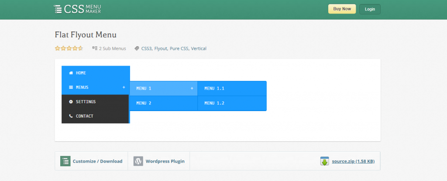Select MENU 2 in the flyout

click(x=163, y=103)
